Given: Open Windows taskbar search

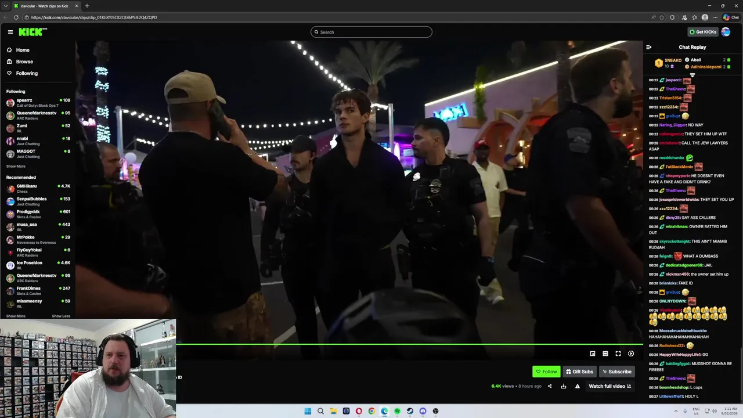Looking at the screenshot, I should pos(320,411).
